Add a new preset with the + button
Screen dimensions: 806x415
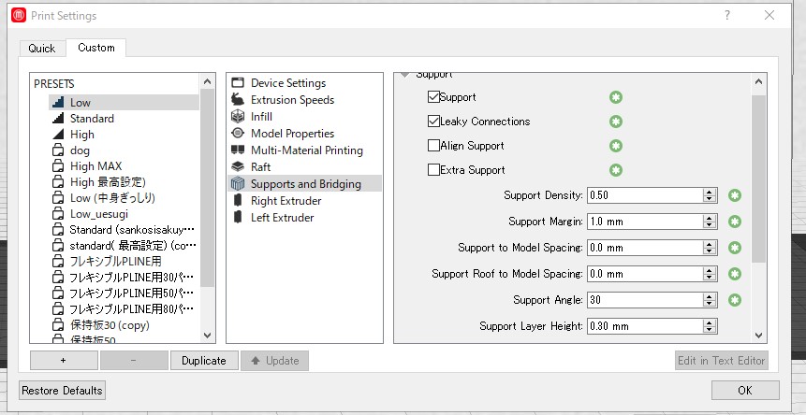[x=64, y=361]
